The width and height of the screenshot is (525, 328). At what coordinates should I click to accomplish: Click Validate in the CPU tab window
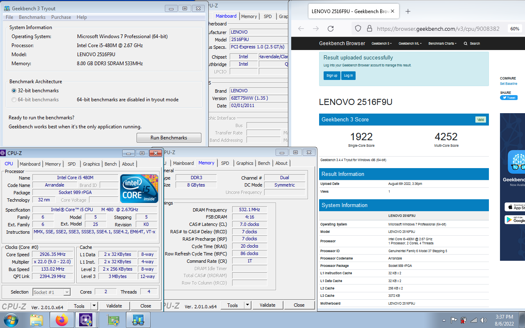(x=114, y=306)
